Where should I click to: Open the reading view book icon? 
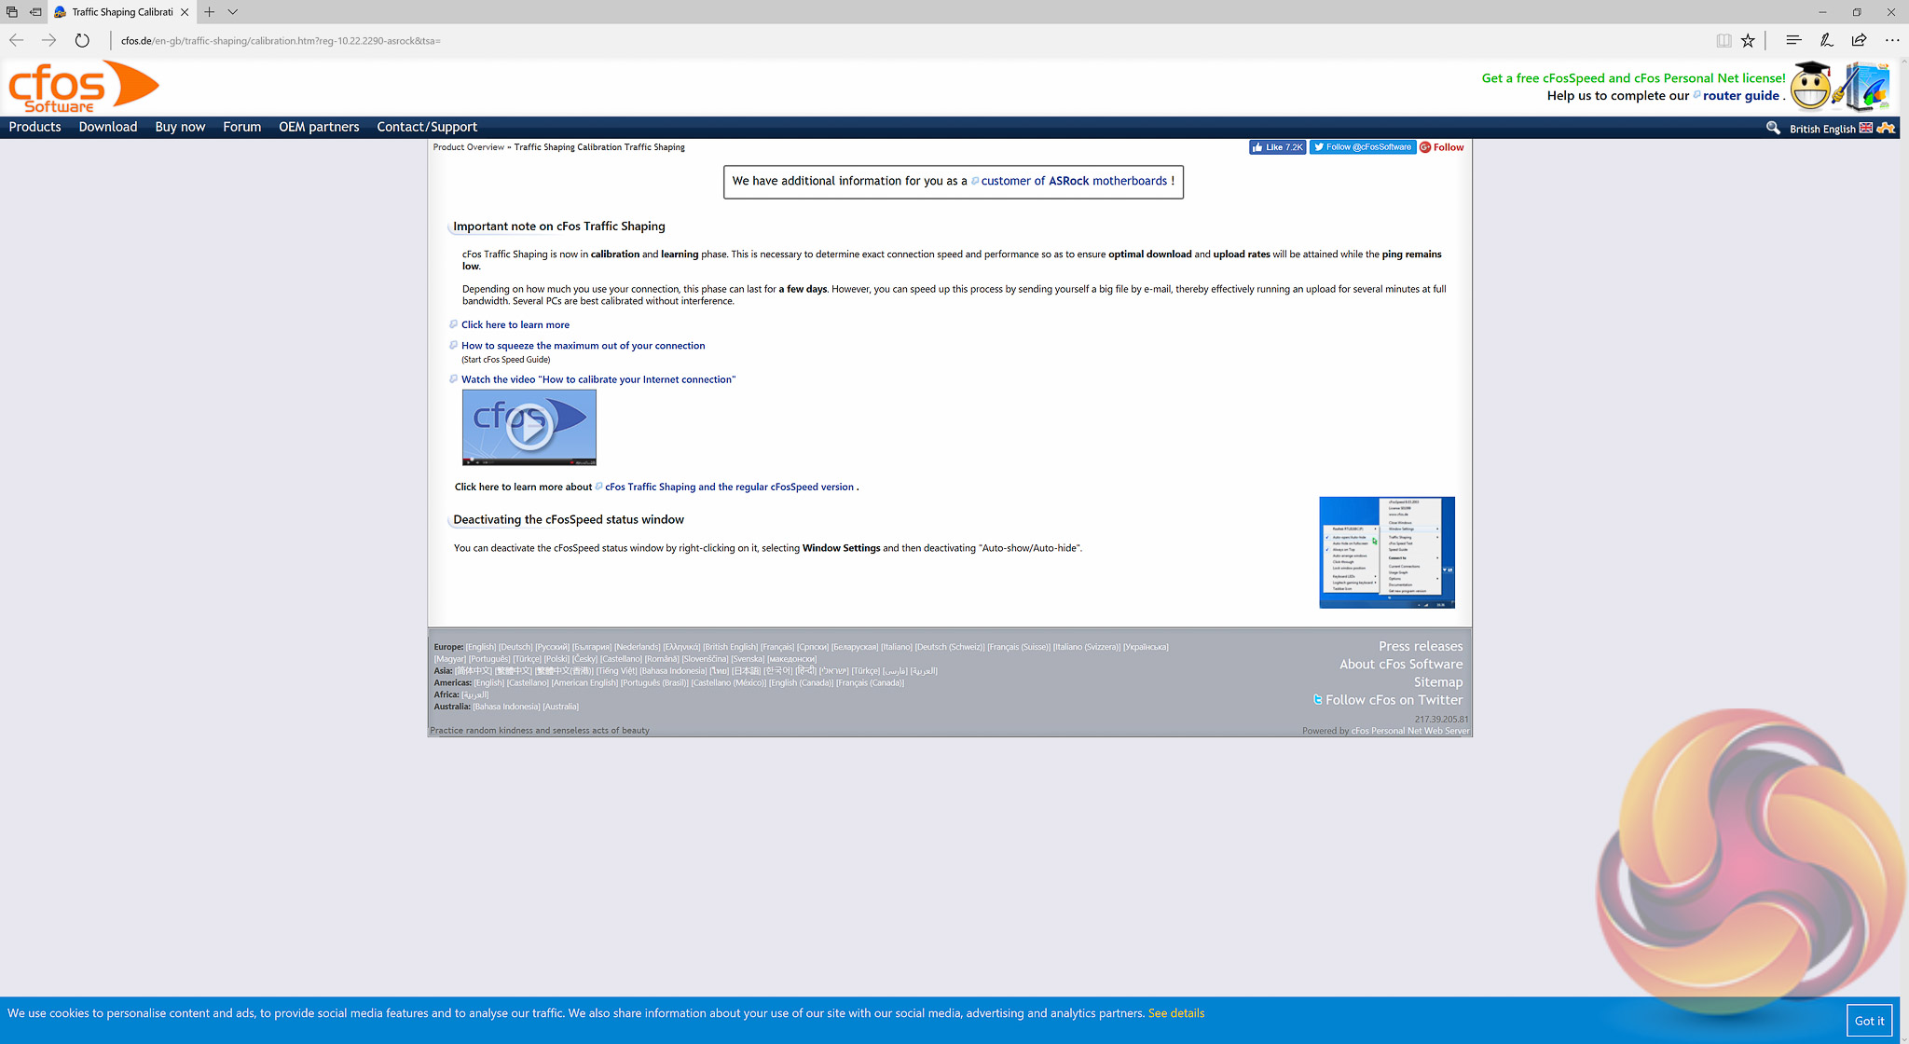1724,40
